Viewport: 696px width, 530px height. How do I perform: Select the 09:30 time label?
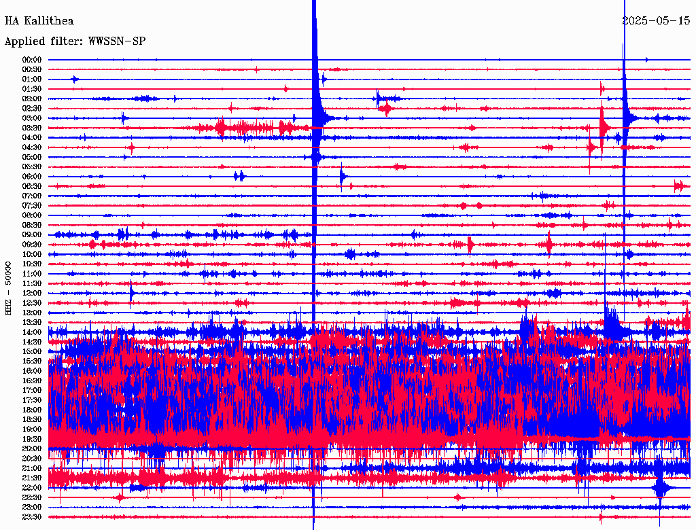32,245
